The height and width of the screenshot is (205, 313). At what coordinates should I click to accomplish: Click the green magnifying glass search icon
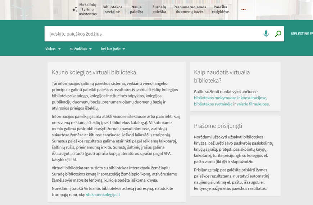tap(278, 34)
